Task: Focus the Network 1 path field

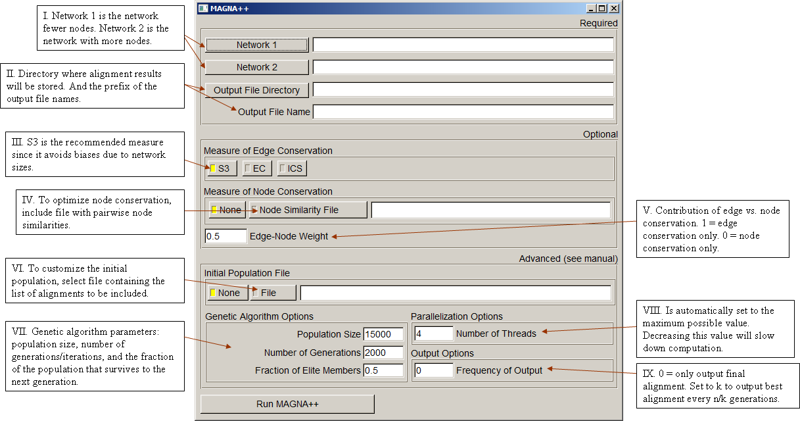Action: (463, 45)
